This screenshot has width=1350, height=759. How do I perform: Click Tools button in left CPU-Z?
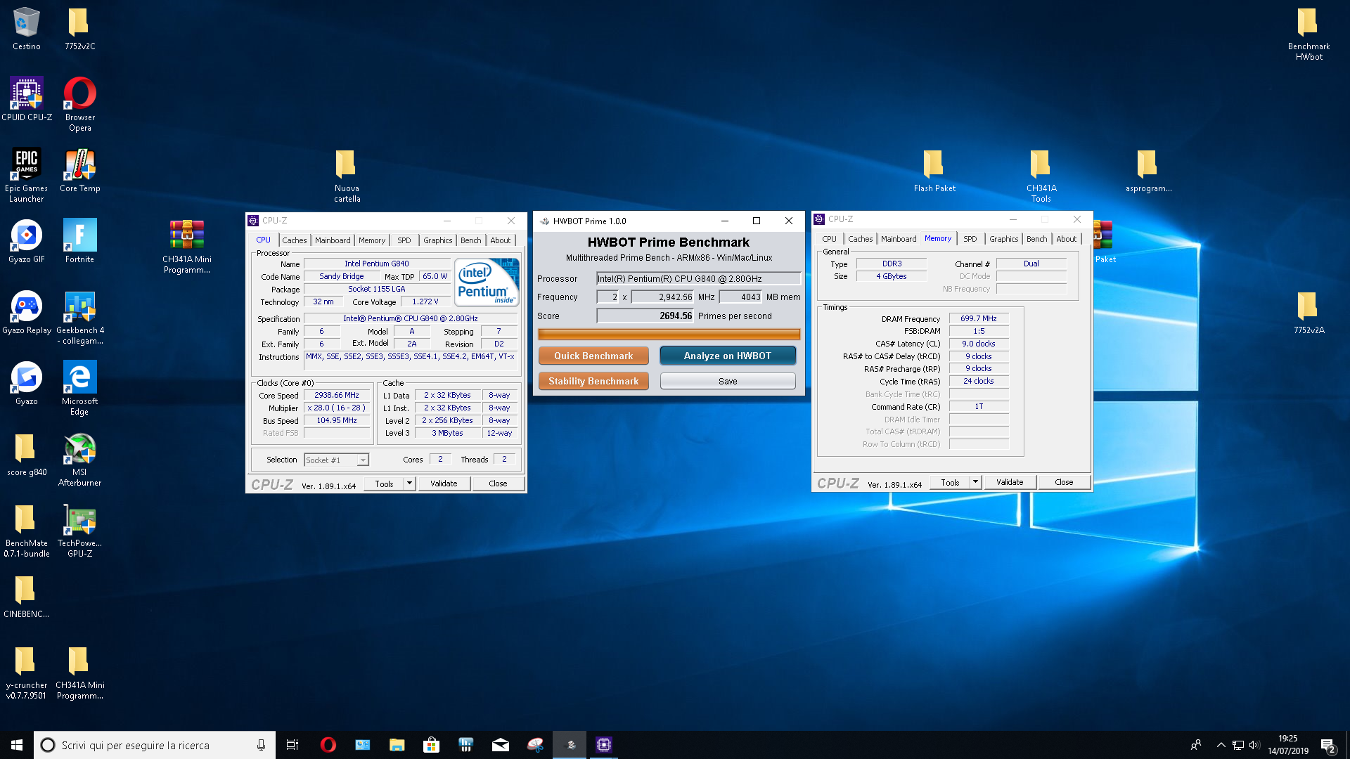pyautogui.click(x=384, y=484)
